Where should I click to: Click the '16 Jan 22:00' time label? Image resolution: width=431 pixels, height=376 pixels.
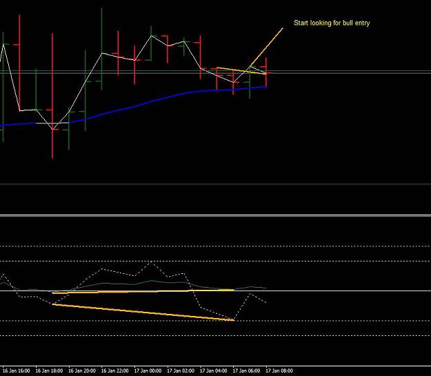pos(115,370)
